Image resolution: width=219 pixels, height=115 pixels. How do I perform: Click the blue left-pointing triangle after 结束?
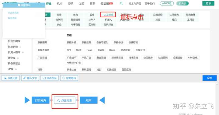point(102,100)
